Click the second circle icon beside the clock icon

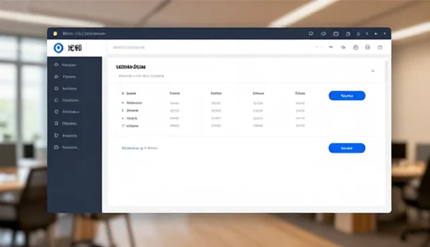[x=368, y=48]
